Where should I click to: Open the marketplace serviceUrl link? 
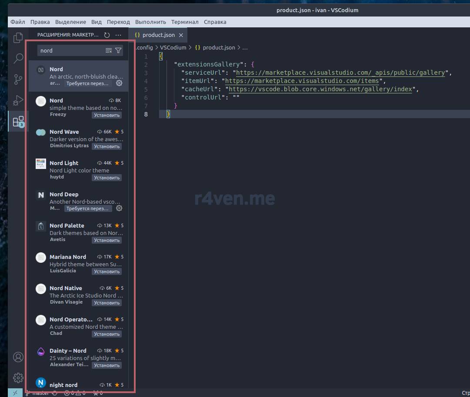tap(340, 73)
